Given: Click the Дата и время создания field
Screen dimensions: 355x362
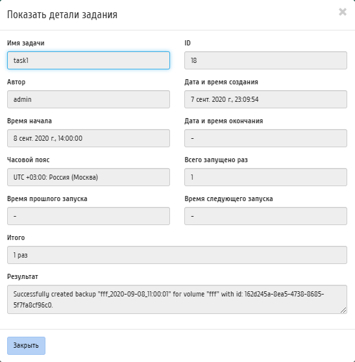Looking at the screenshot, I should pyautogui.click(x=265, y=99).
